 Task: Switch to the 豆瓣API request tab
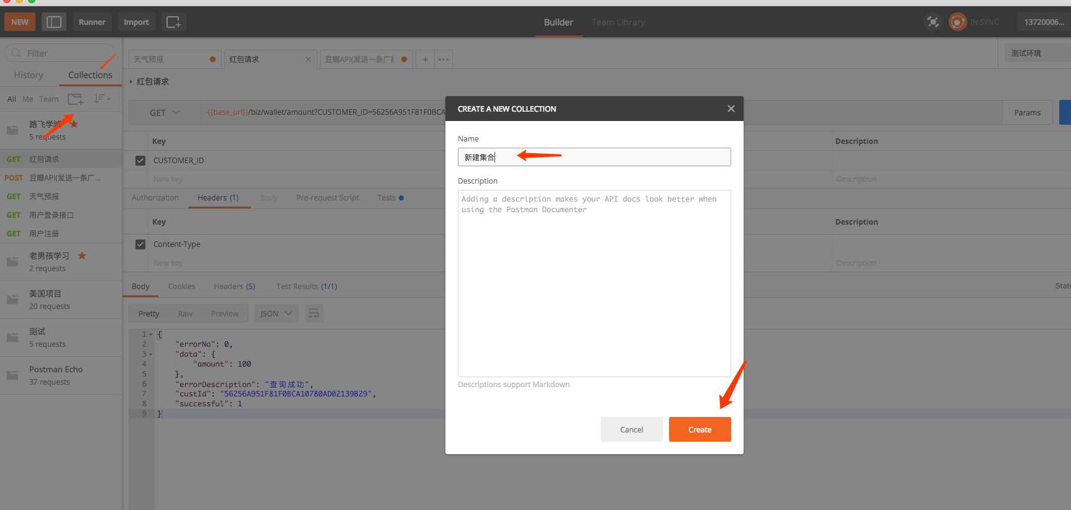click(x=366, y=59)
